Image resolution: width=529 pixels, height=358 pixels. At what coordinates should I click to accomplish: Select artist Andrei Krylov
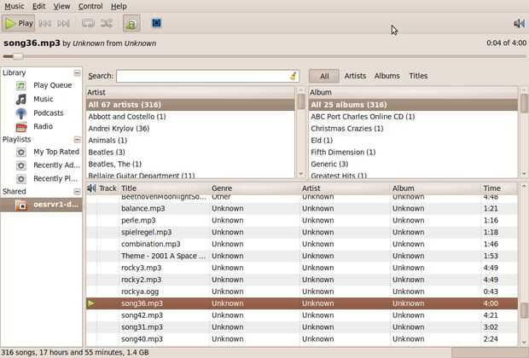190,129
